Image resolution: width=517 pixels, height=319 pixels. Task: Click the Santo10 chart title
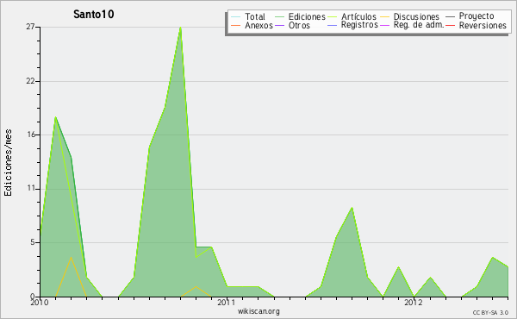click(94, 14)
